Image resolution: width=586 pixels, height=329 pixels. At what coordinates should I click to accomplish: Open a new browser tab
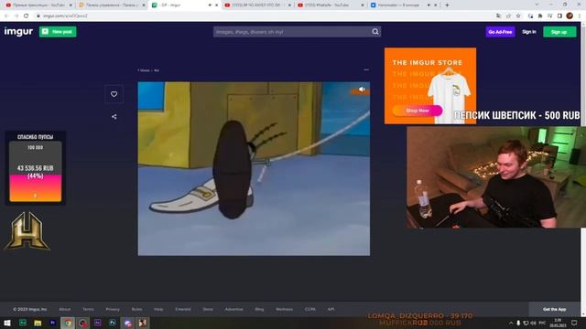pyautogui.click(x=447, y=5)
